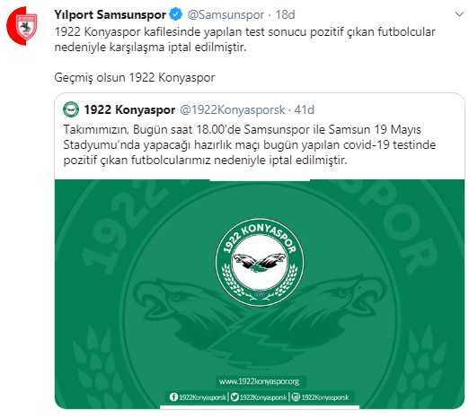Screen dimensions: 469x417
Task: Click the 41d quoted tweet timestamp
Action: pos(304,110)
